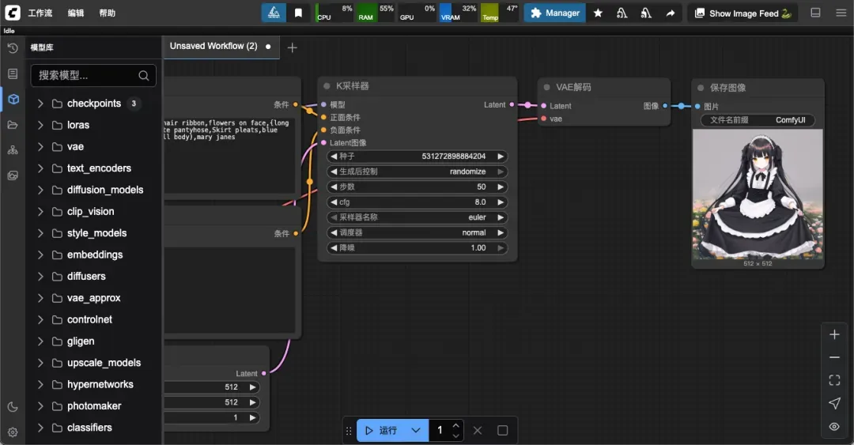Click the ComfyUI logo icon

click(12, 13)
